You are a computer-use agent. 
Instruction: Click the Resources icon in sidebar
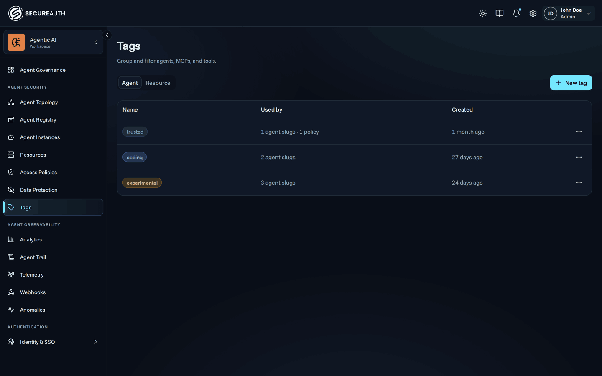point(11,155)
